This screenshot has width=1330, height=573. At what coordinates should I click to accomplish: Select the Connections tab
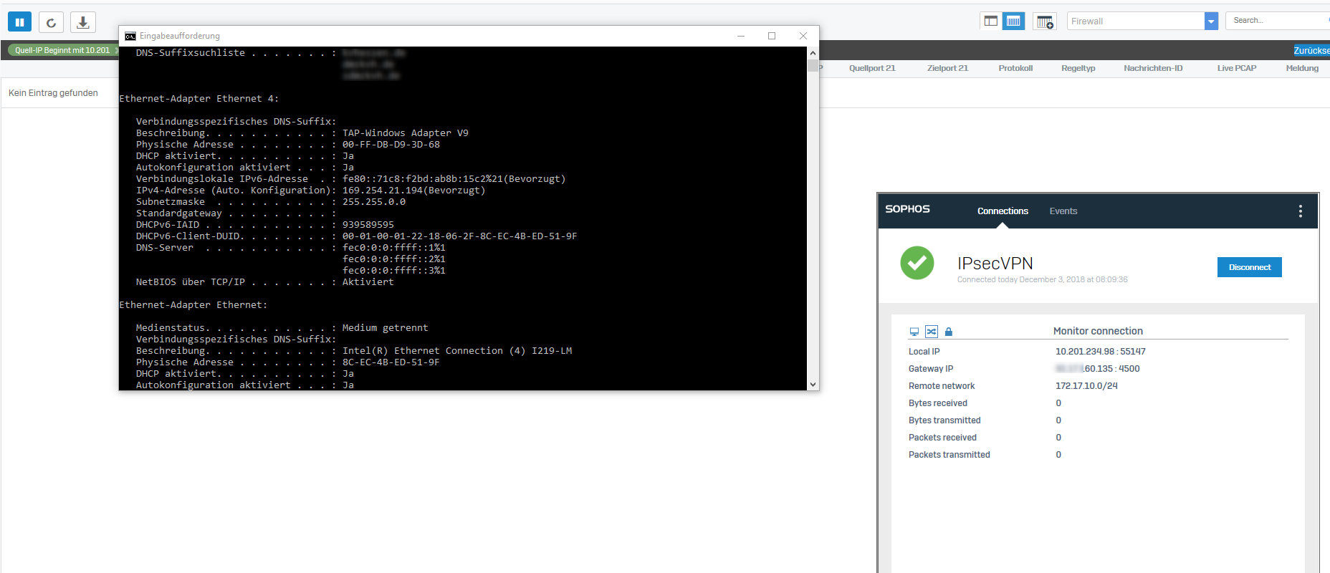(x=1003, y=211)
